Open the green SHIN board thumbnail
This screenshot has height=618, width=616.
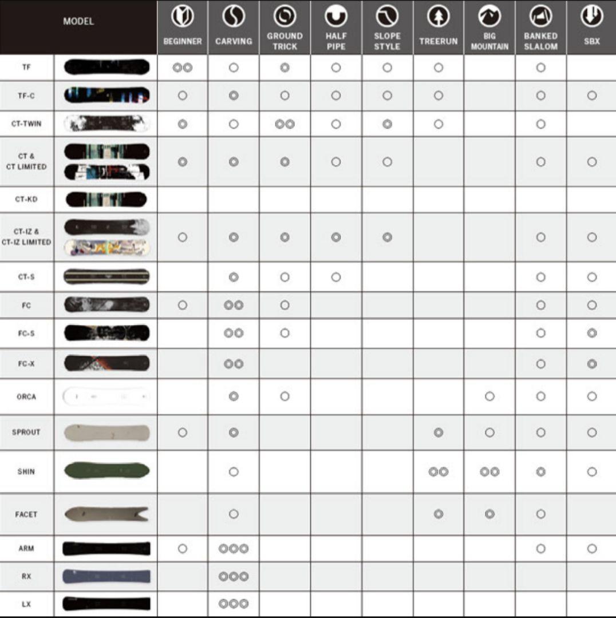[x=106, y=471]
